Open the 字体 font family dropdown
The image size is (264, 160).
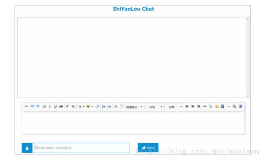pyautogui.click(x=154, y=107)
